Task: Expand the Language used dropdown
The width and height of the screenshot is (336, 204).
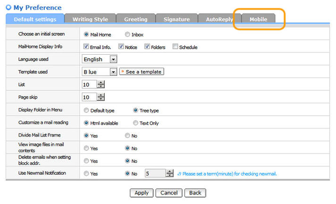Action: (x=113, y=59)
